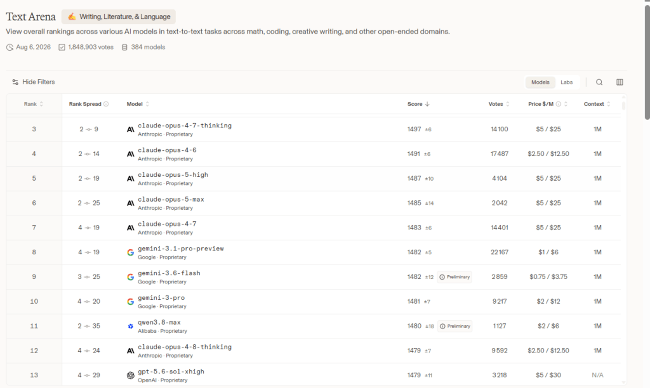Viewport: 650px width, 388px height.
Task: Sort table by Context column
Action: tap(597, 104)
